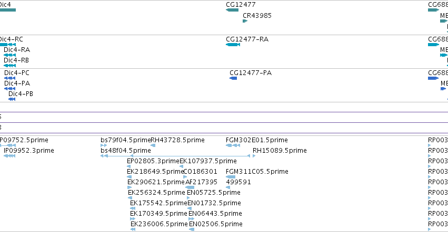
Task: Click the FGM302E01.5prime EST glyph
Action: (x=233, y=145)
